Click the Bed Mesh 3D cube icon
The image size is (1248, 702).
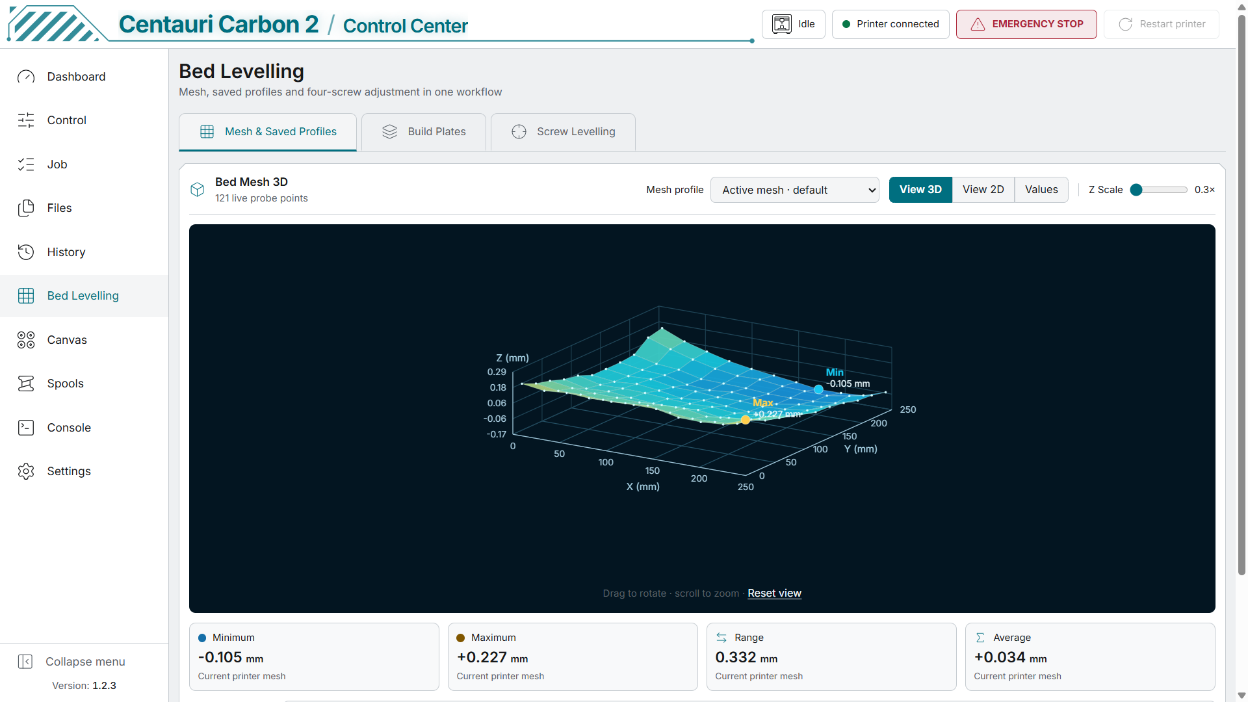[x=198, y=190]
